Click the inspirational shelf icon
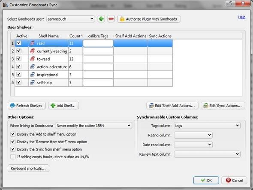The width and height of the screenshot is (253, 190). click(33, 75)
